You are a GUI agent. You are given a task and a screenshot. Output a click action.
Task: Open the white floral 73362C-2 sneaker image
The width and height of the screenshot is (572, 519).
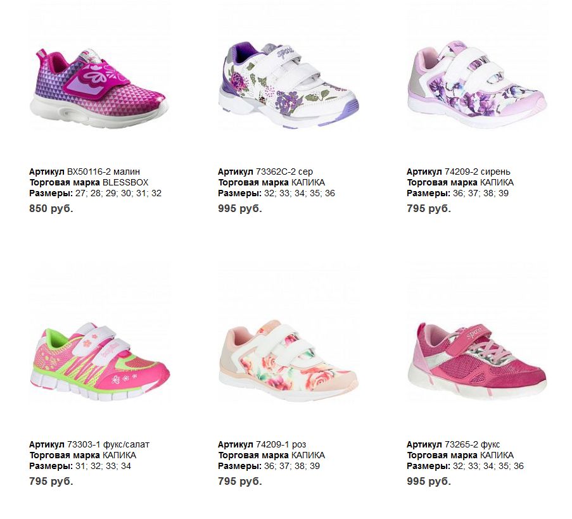click(x=288, y=85)
